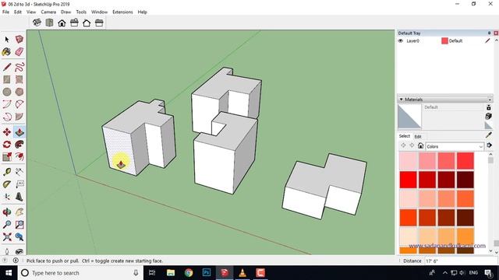
Task: Pick the Circle tool
Action: tap(7, 92)
